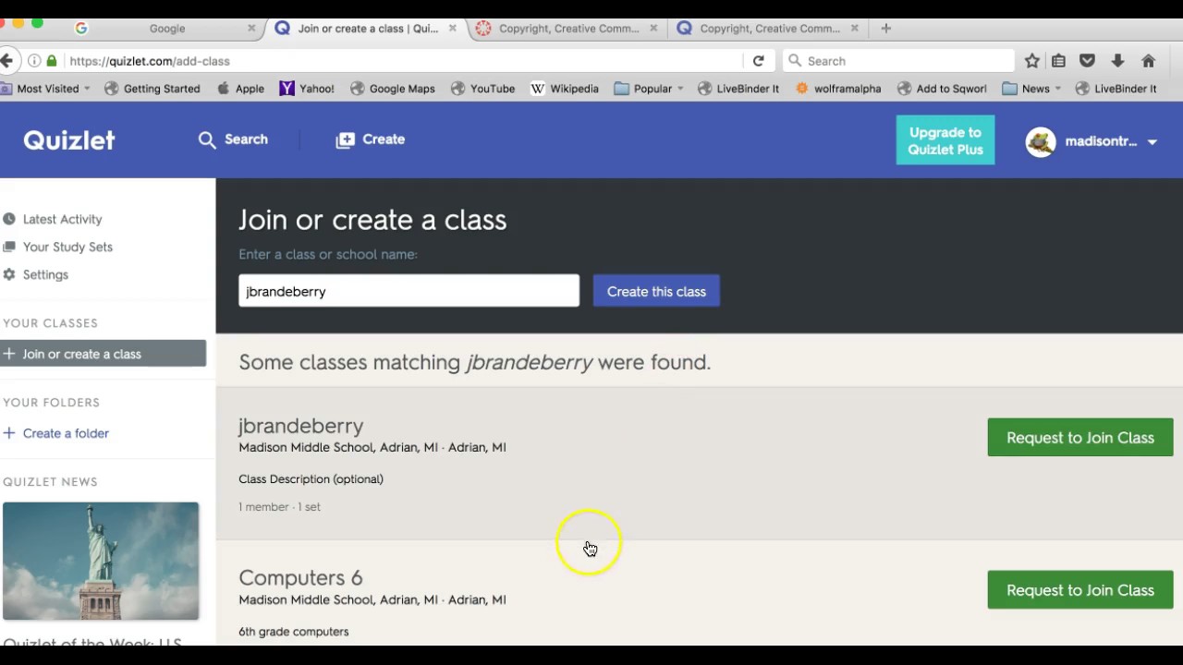Open the Popular bookmarks folder dropdown
This screenshot has height=665, width=1183.
pos(680,89)
